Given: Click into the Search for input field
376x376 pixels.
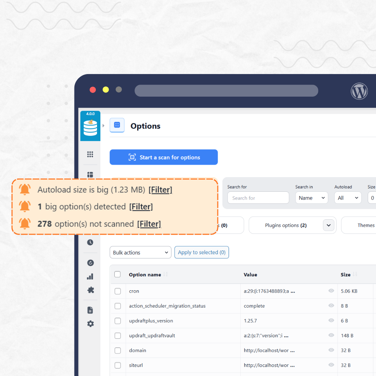Looking at the screenshot, I should (x=258, y=197).
